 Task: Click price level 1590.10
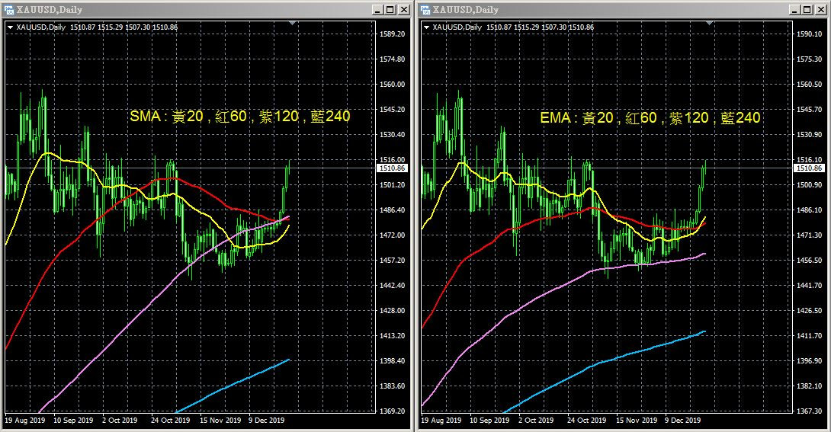(809, 34)
